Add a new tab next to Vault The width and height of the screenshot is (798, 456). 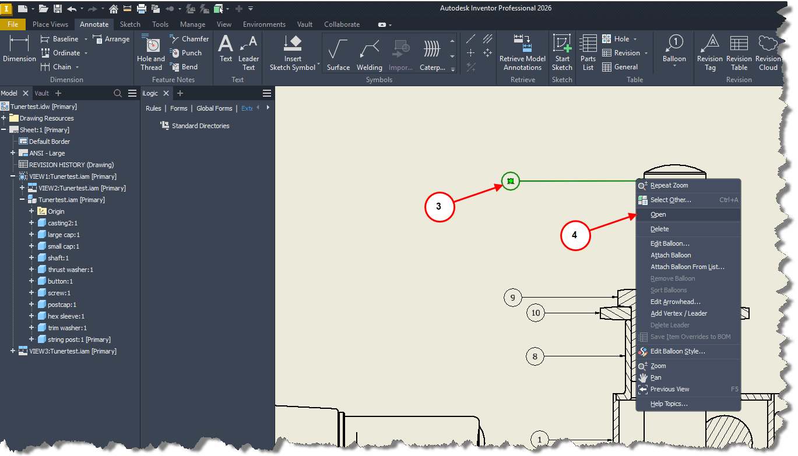click(x=58, y=93)
